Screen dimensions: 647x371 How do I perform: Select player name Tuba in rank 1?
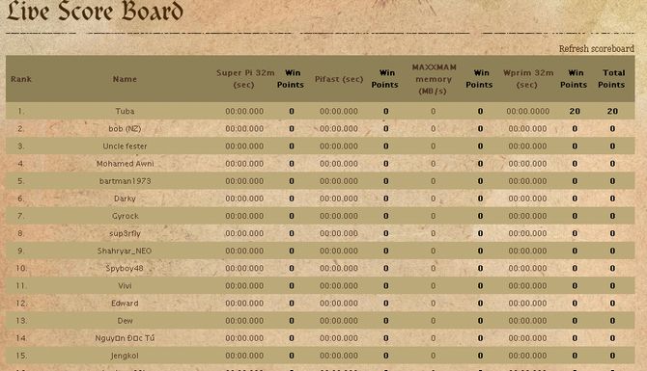(125, 111)
